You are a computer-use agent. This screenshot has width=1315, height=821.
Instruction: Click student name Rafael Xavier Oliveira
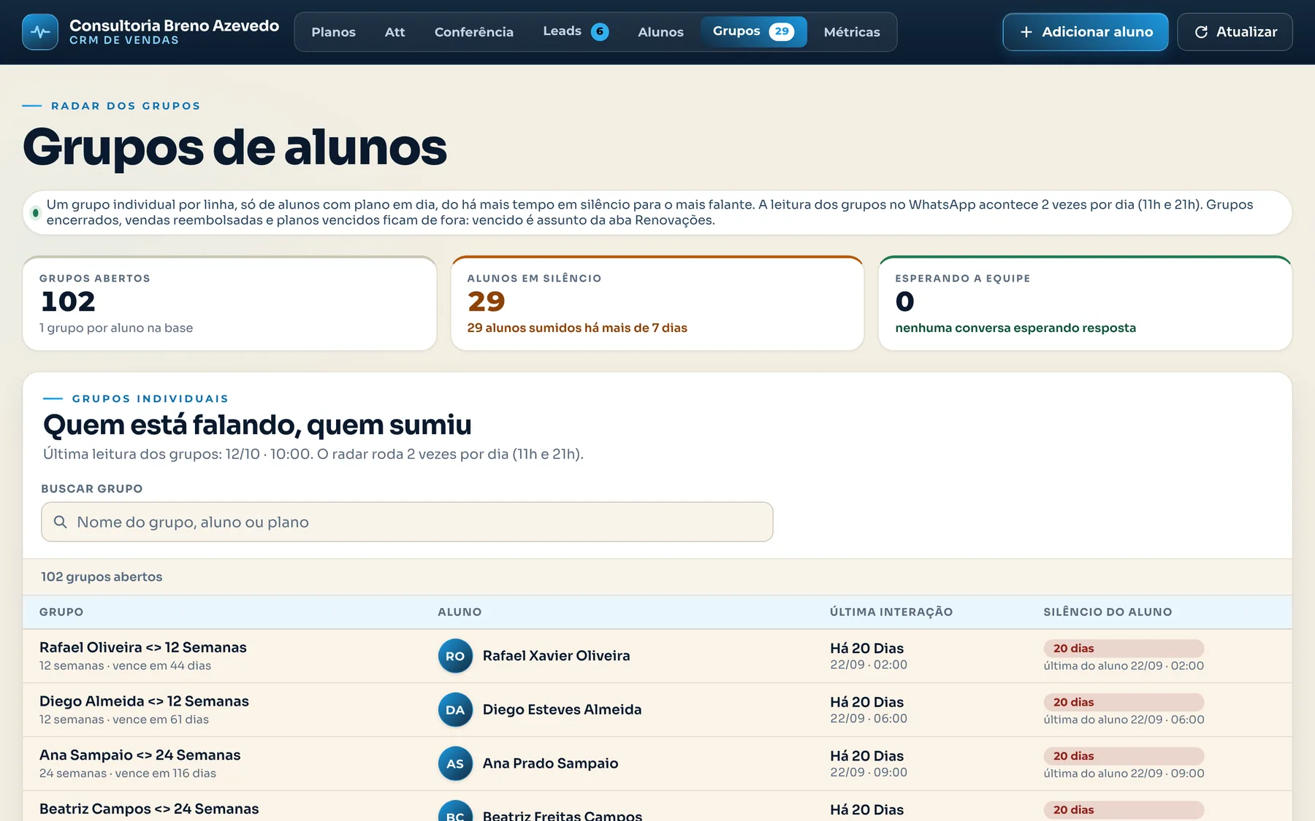point(556,656)
